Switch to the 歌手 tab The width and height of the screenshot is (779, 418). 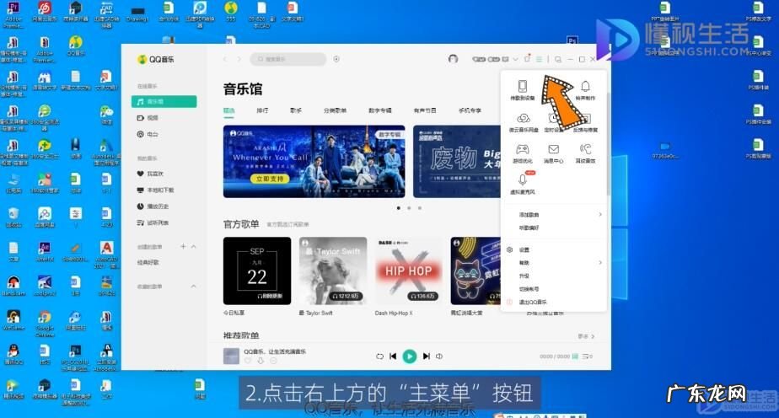point(296,110)
